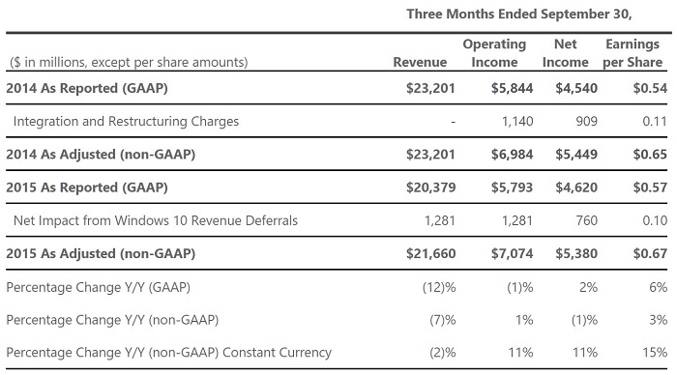Click the 2014 As Reported (GAAP) row label
This screenshot has height=375, width=677.
click(x=87, y=88)
